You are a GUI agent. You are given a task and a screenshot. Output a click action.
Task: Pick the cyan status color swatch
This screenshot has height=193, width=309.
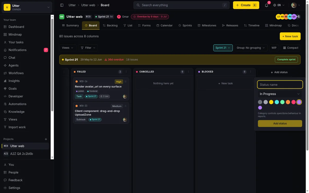tap(277, 102)
